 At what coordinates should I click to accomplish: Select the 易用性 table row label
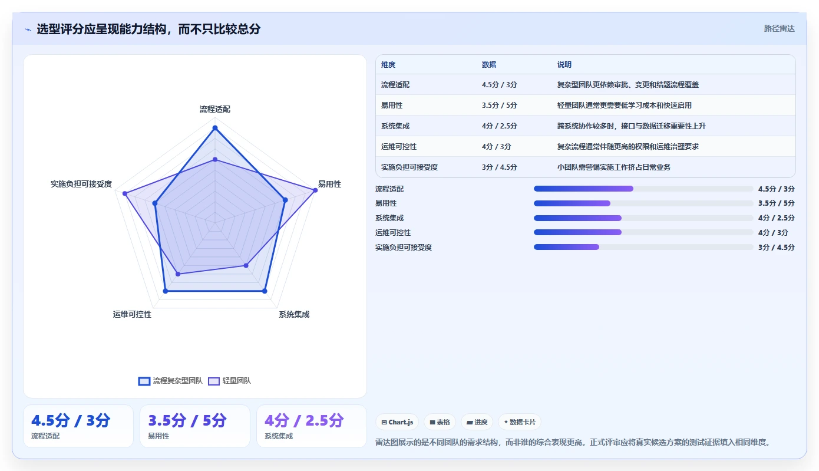coord(392,106)
